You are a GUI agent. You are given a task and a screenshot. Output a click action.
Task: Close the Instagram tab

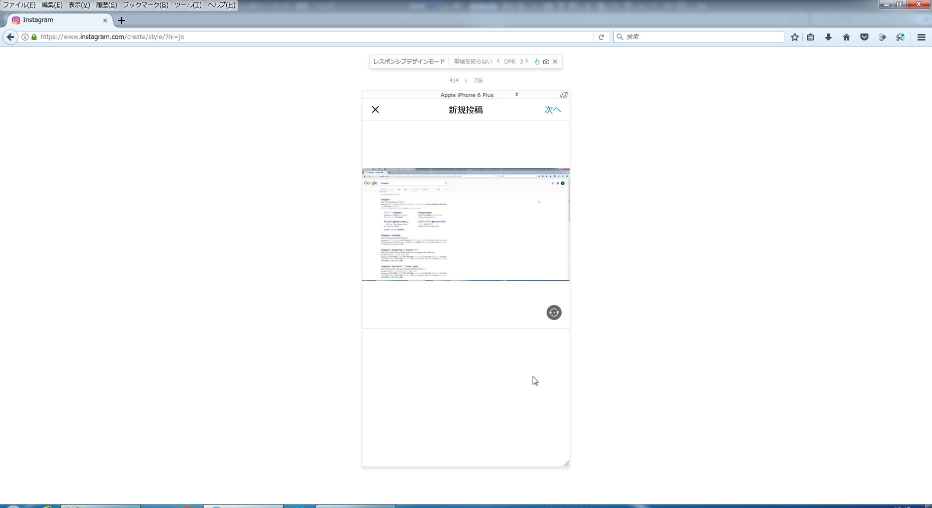pyautogui.click(x=105, y=20)
